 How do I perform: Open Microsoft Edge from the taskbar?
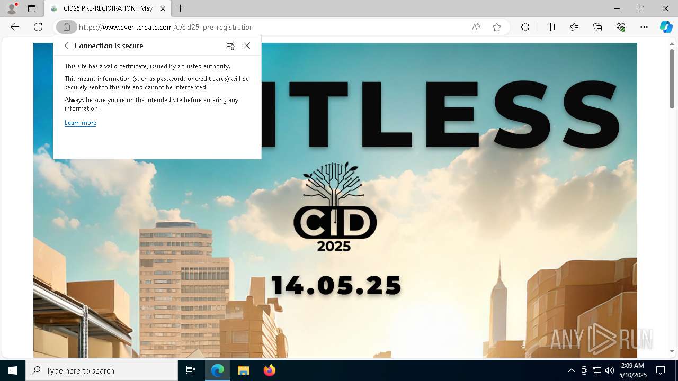pos(218,370)
